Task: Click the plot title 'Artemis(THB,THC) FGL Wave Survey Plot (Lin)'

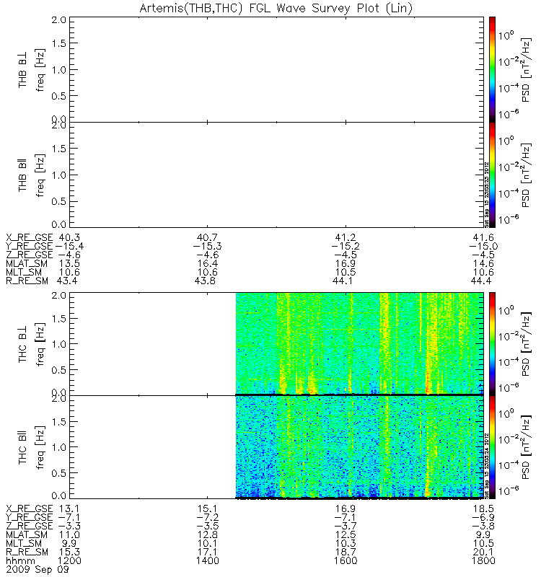Action: [x=276, y=8]
